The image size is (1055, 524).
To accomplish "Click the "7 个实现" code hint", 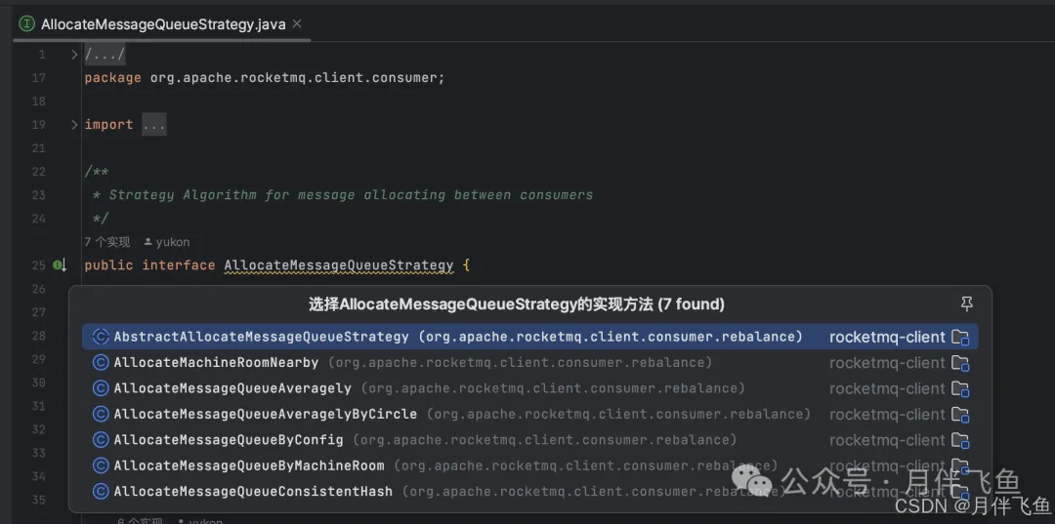I will pos(106,242).
